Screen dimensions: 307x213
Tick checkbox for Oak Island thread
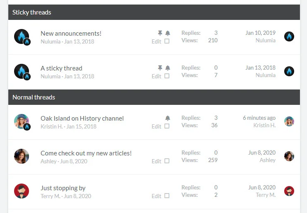tap(167, 126)
